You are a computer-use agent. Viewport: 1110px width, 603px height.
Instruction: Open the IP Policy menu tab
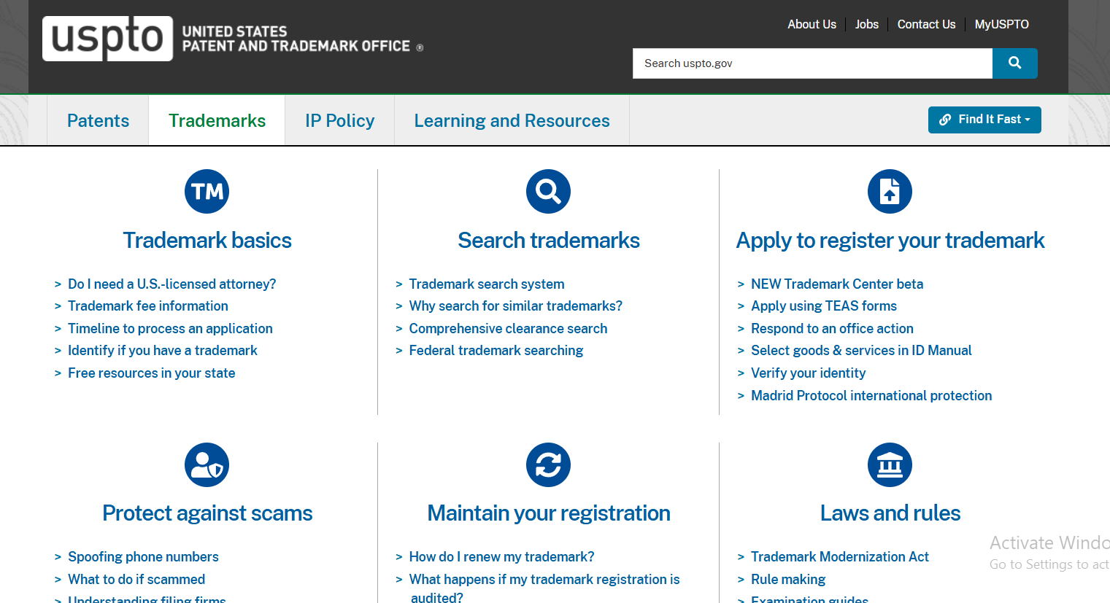coord(339,120)
